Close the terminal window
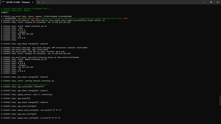221x124 pixels. point(217,2)
